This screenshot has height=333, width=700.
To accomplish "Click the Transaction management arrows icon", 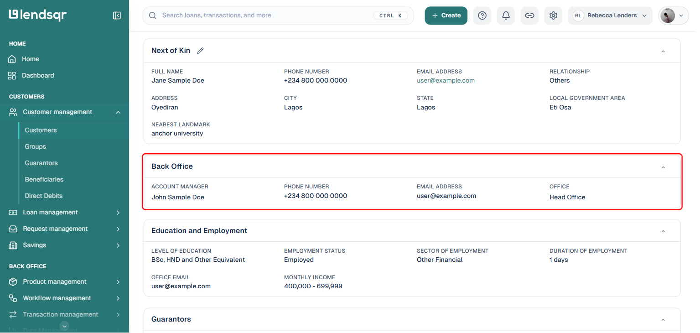I will pos(13,315).
